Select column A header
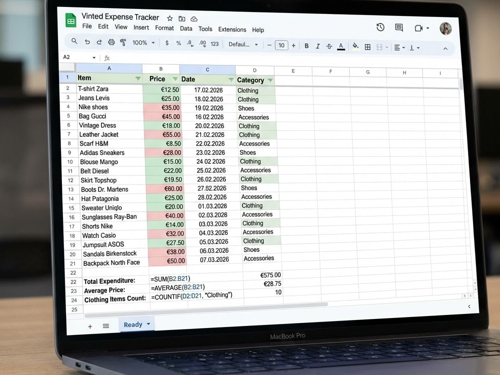Screen dimensions: 500x375 pos(109,68)
